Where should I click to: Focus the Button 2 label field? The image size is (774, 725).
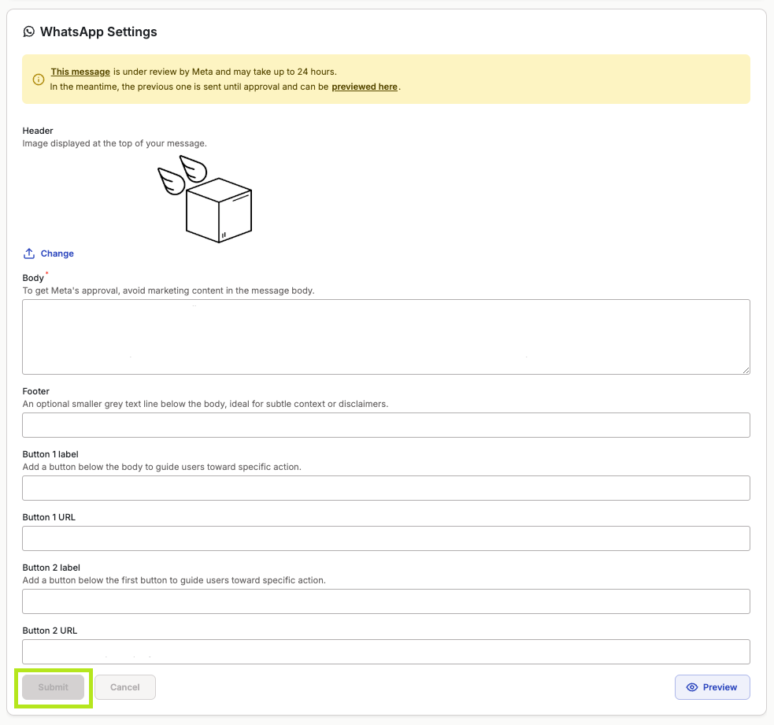(386, 601)
